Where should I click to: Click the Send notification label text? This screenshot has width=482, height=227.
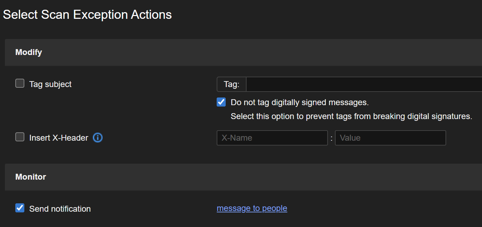click(x=60, y=209)
